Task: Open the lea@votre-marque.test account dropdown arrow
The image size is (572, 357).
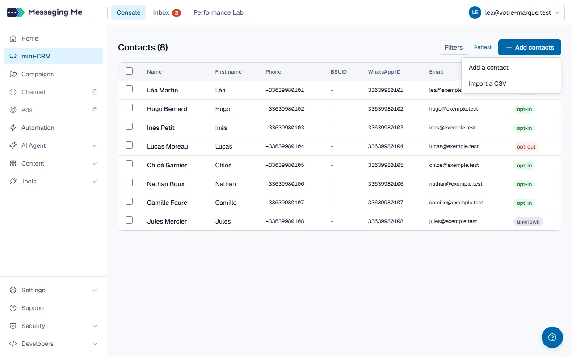Action: [x=558, y=13]
